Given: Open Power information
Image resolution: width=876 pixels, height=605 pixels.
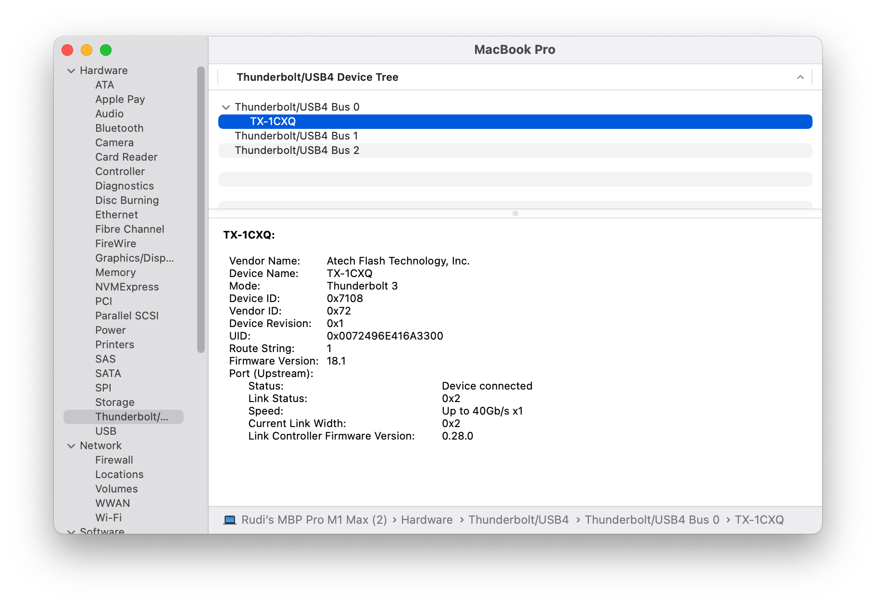Looking at the screenshot, I should pyautogui.click(x=111, y=330).
